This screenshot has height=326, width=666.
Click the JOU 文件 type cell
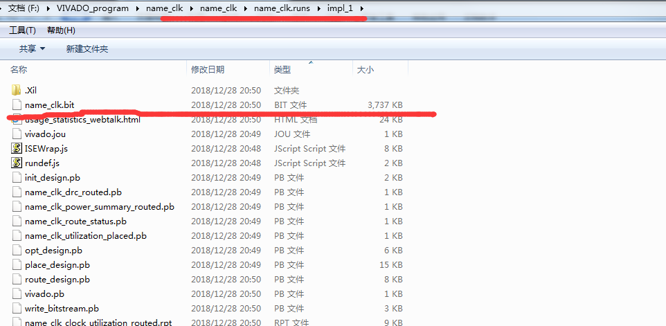pyautogui.click(x=292, y=134)
